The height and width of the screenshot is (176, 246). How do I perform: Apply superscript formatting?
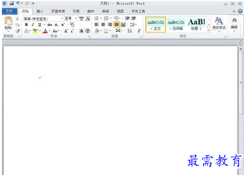(x=63, y=25)
